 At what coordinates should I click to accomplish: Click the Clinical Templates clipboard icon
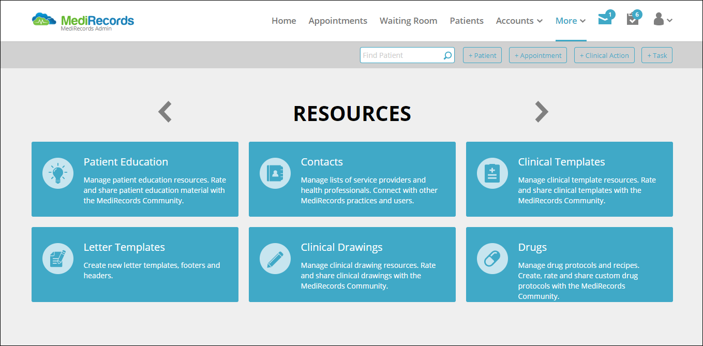tap(492, 173)
